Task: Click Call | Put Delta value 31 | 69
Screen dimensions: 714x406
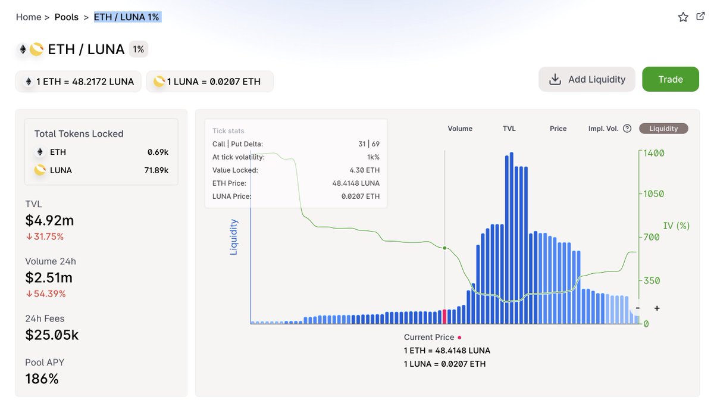Action: pos(369,144)
